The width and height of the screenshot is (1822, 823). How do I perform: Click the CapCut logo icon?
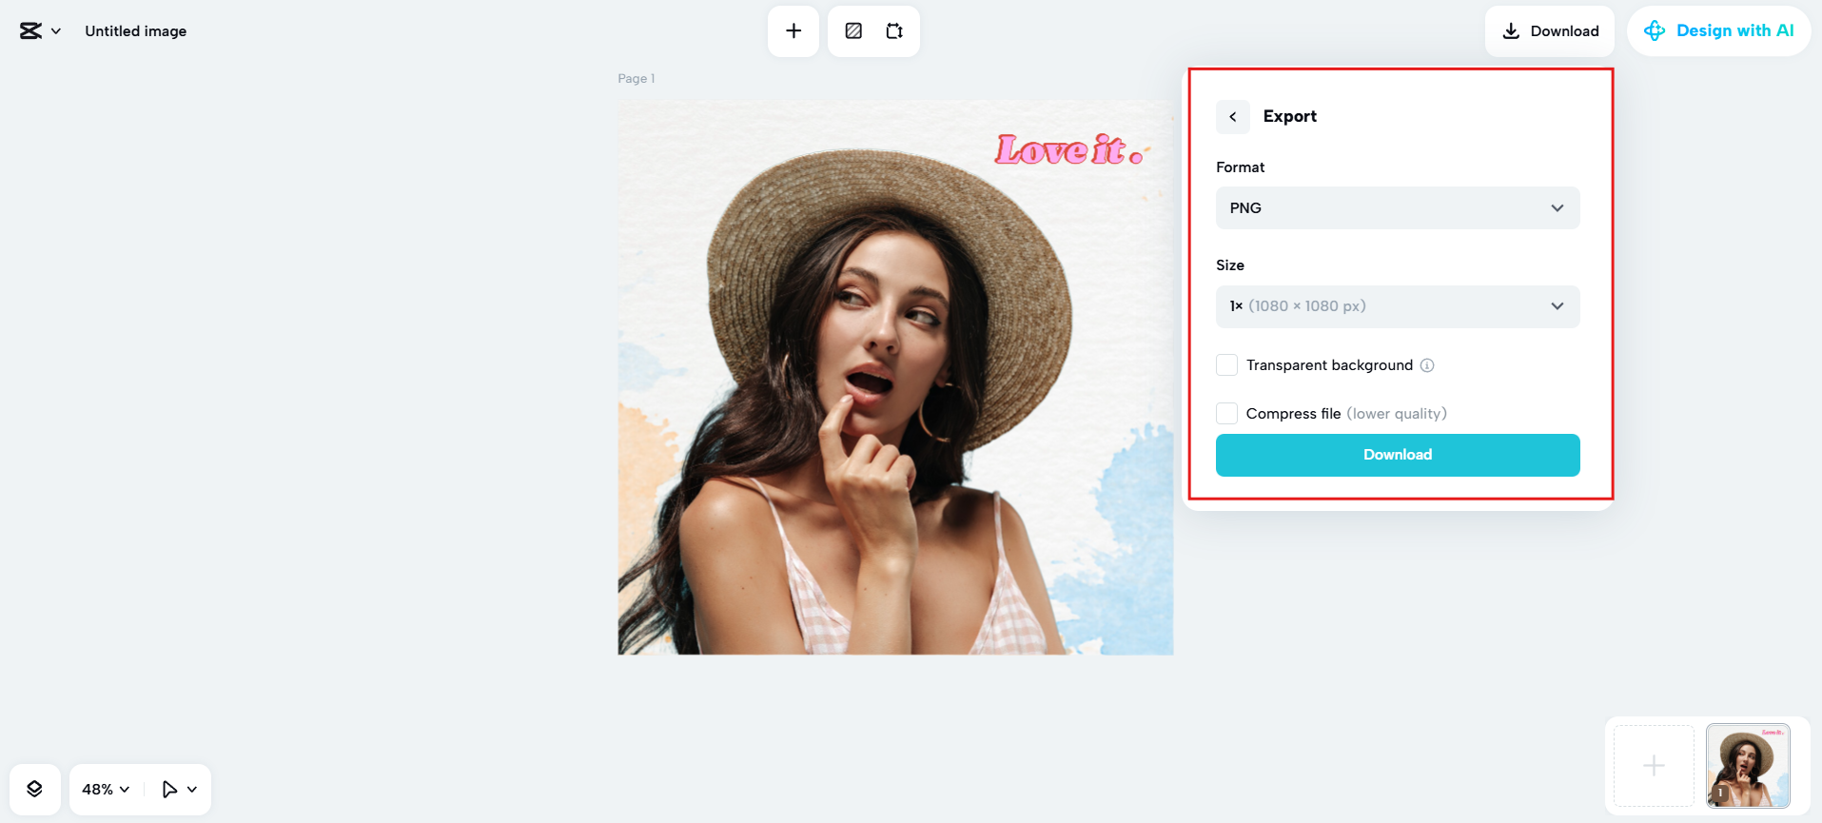[30, 31]
